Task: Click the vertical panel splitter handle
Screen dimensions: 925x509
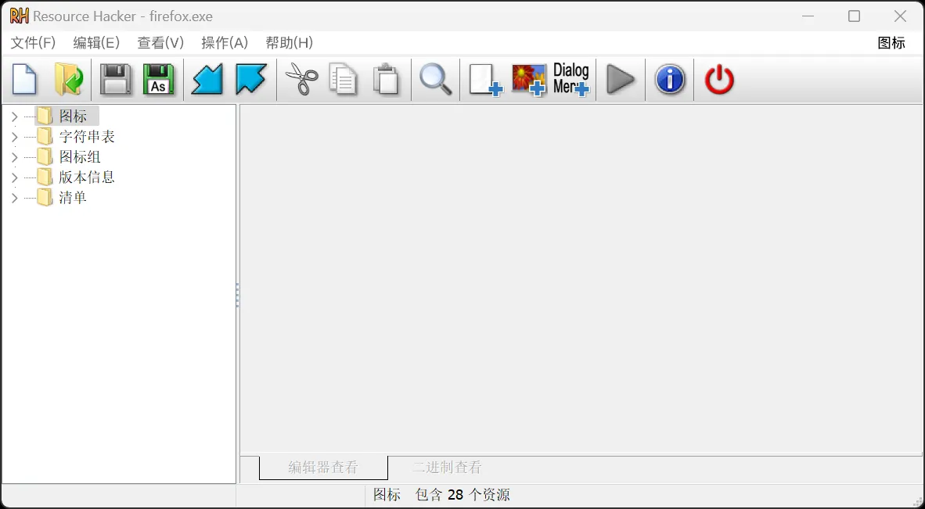Action: tap(238, 295)
